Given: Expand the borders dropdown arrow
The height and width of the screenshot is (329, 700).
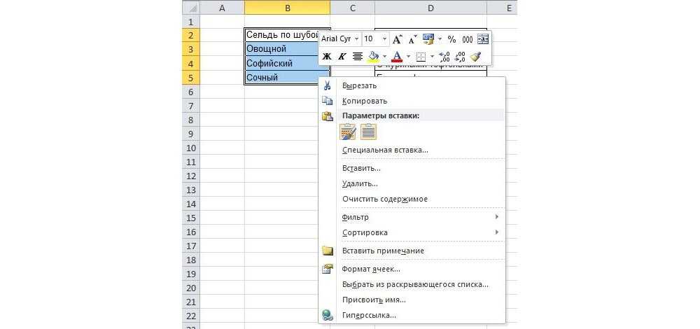Looking at the screenshot, I should 431,57.
